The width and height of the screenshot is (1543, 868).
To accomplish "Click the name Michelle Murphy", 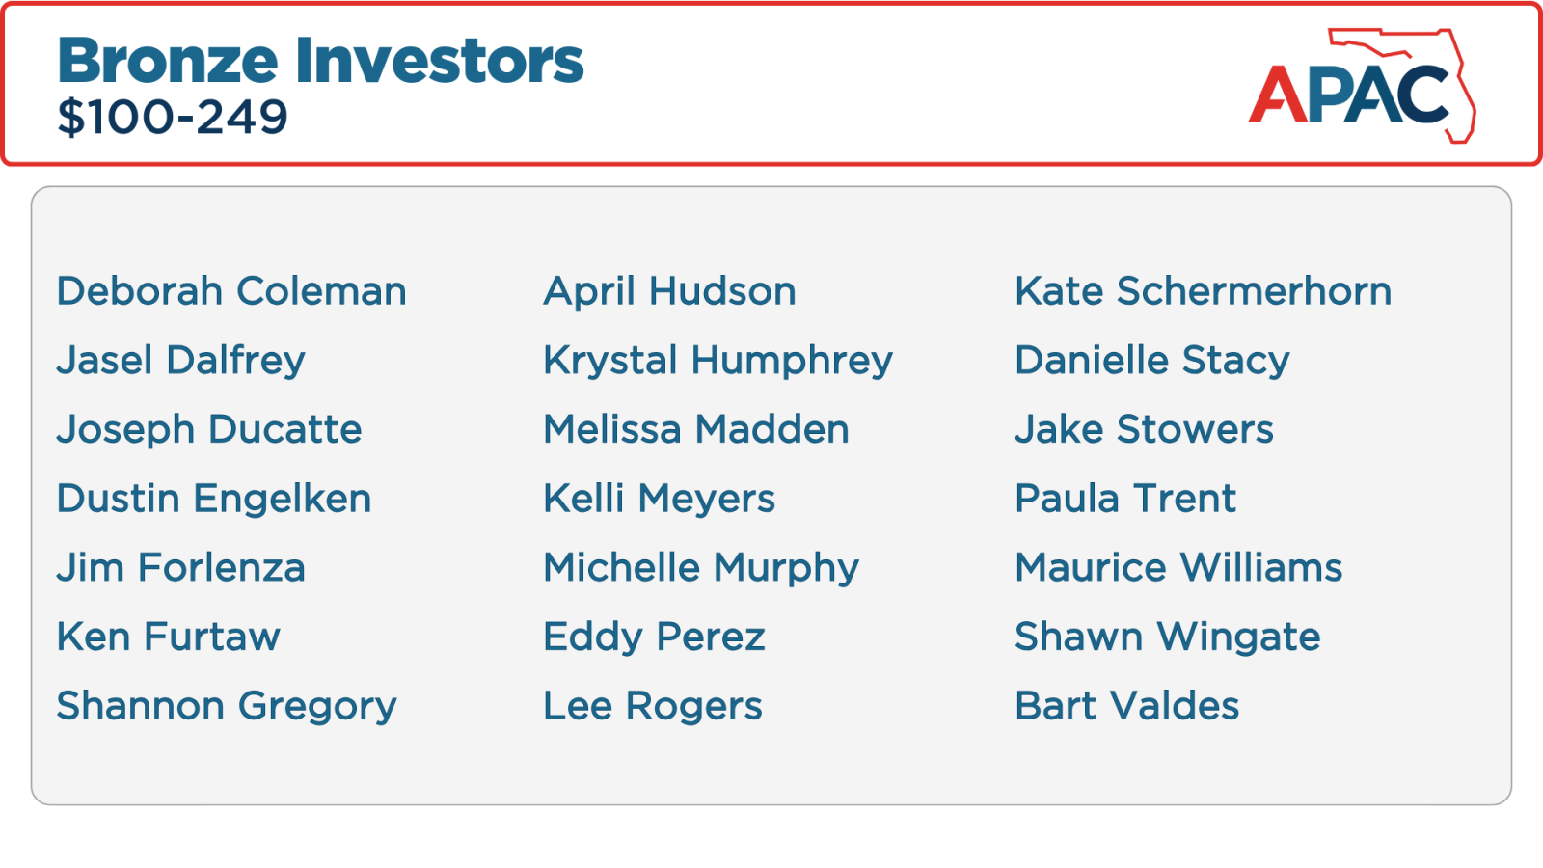I will point(701,569).
